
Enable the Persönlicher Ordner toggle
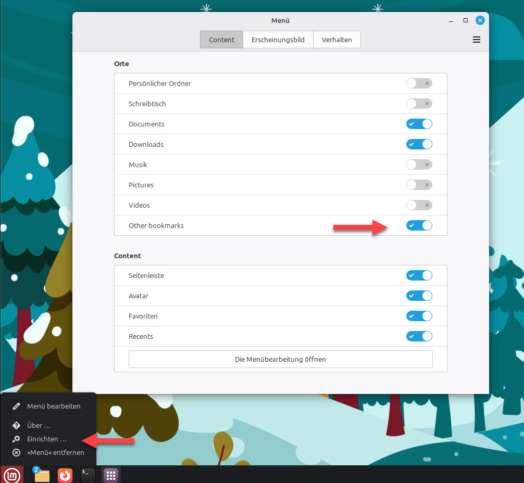click(x=419, y=83)
